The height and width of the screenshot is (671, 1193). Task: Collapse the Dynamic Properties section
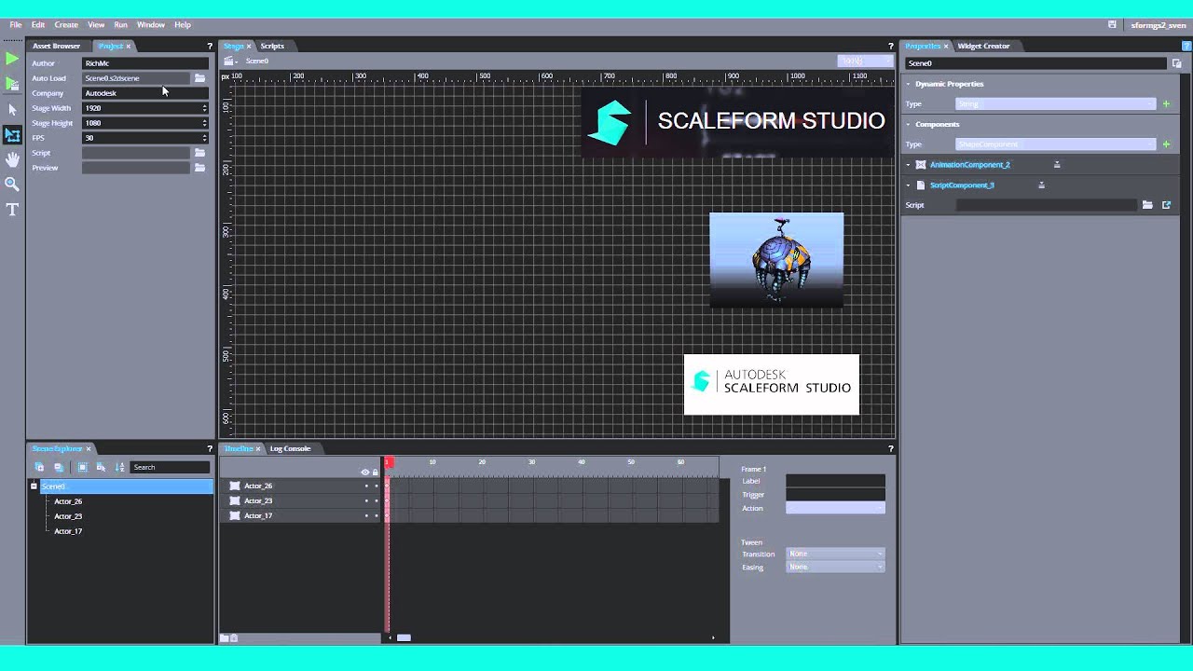(909, 84)
